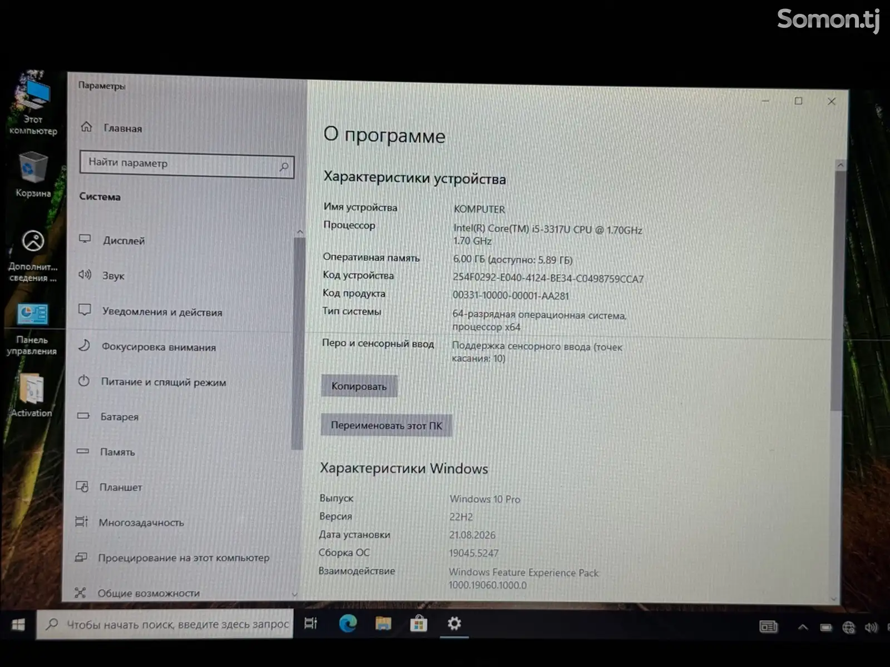890x667 pixels.
Task: Click the sidebar scrollbar up arrow
Action: pyautogui.click(x=300, y=231)
